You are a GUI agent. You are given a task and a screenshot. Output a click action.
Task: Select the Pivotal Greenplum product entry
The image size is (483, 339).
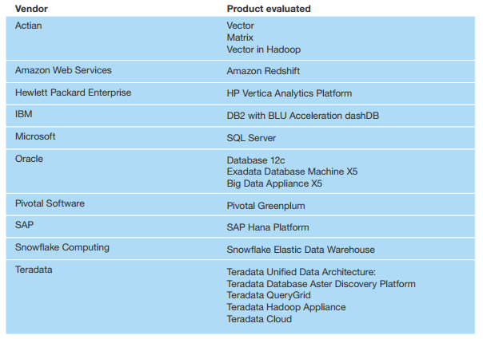coord(265,206)
